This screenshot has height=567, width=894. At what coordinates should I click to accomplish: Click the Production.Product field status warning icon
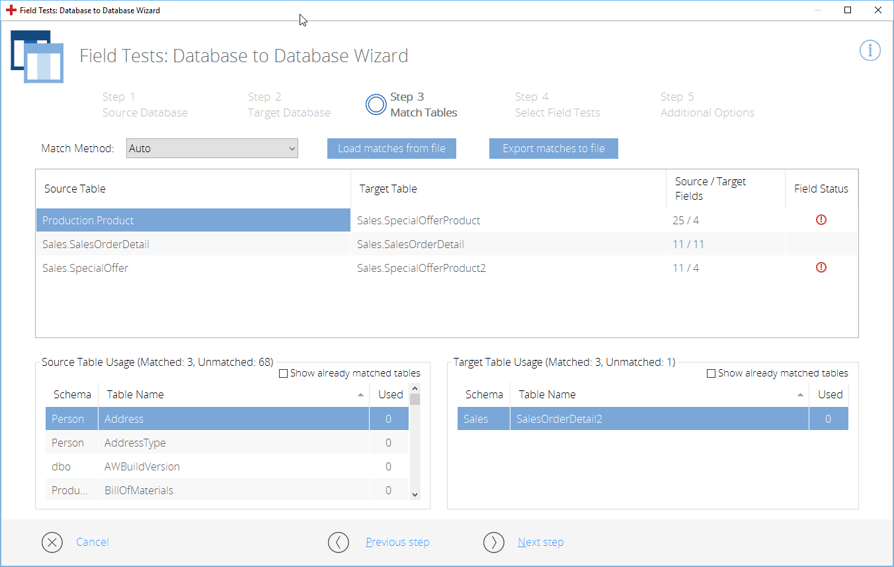(821, 220)
